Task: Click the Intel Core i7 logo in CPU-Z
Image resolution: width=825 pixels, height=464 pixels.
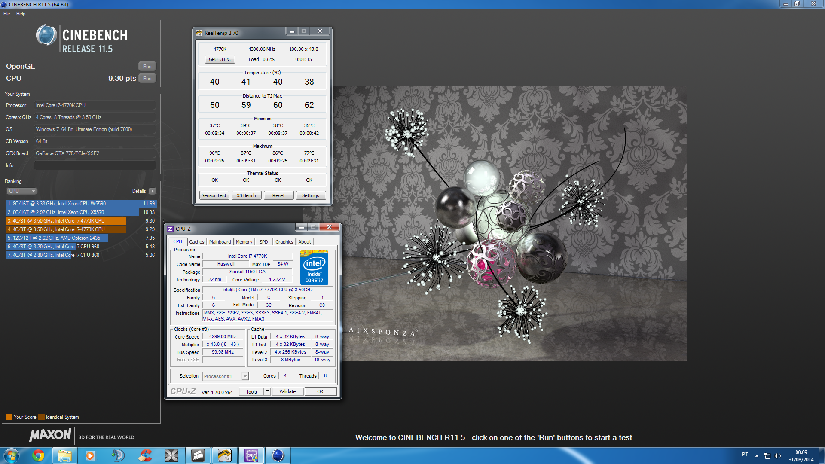Action: [314, 268]
